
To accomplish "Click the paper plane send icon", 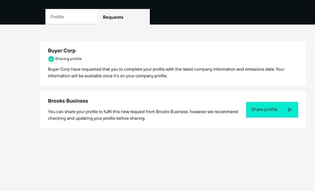I will coord(290,110).
